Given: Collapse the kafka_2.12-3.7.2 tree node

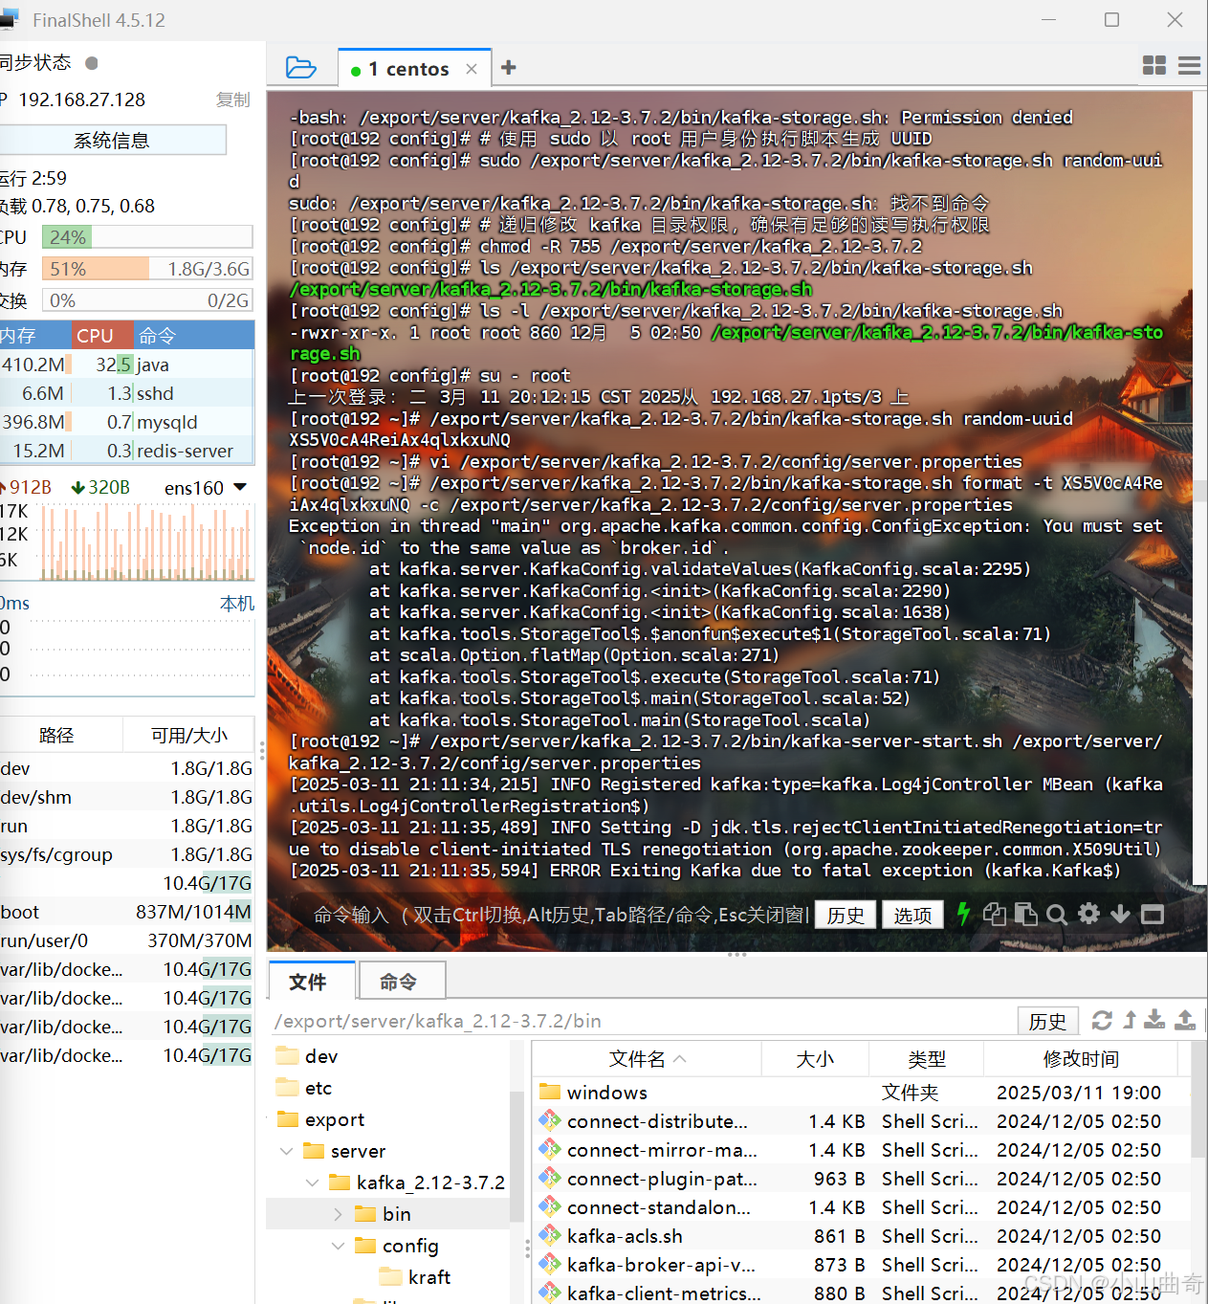Looking at the screenshot, I should point(312,1182).
